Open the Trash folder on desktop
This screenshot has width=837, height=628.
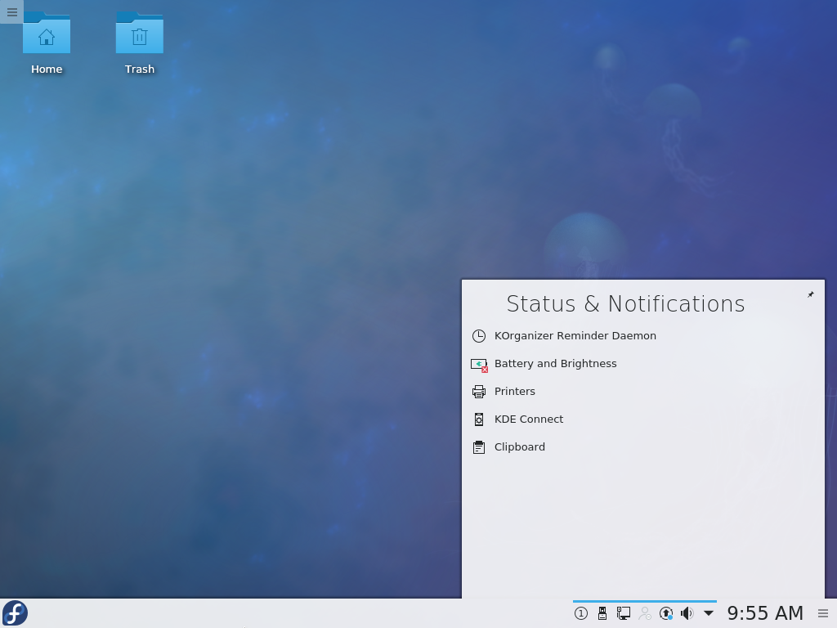pos(139,44)
